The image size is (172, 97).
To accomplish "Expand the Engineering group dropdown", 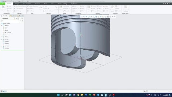I will 79,13.
